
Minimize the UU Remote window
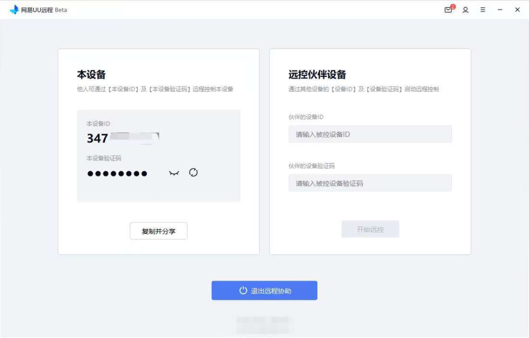[500, 10]
